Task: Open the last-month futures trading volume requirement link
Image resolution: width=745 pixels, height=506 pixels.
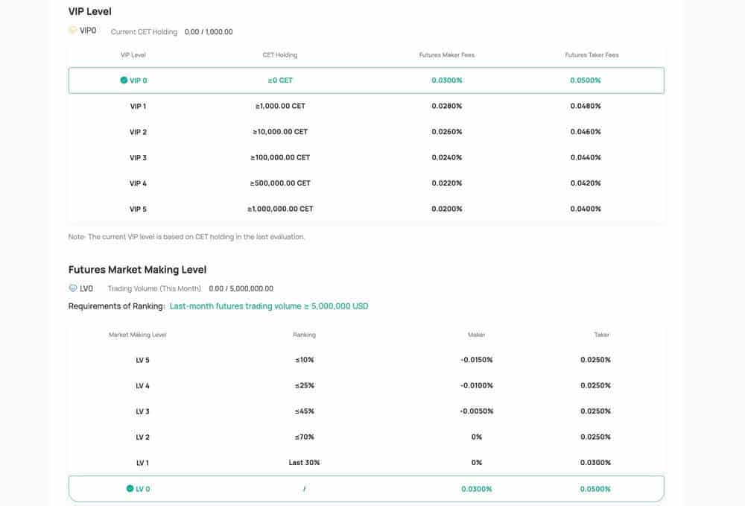Action: coord(269,306)
